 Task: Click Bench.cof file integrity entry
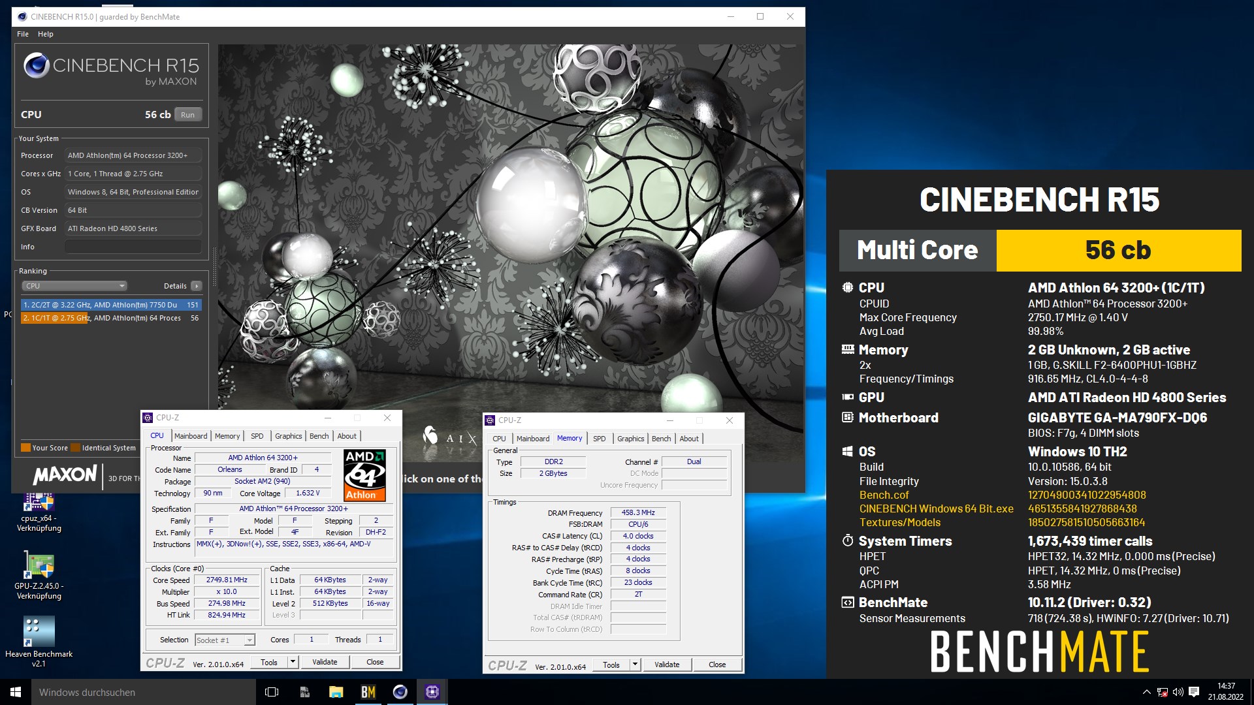884,495
